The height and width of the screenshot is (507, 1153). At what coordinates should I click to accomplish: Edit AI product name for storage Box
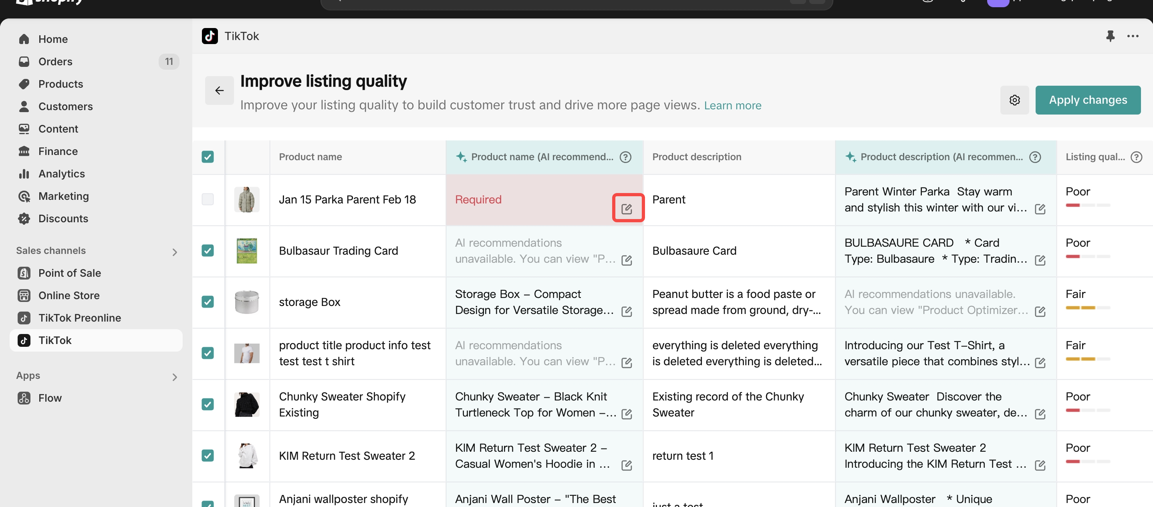[627, 312]
